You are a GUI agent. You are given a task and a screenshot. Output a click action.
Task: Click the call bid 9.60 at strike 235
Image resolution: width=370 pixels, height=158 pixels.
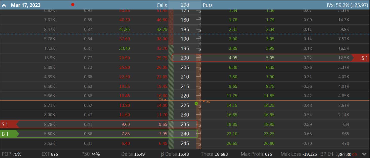point(126,124)
